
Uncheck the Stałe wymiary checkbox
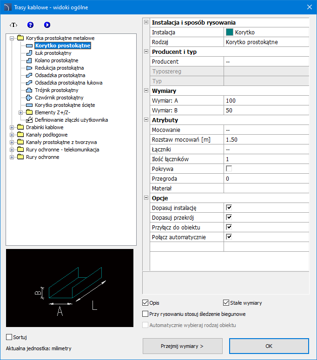227,303
